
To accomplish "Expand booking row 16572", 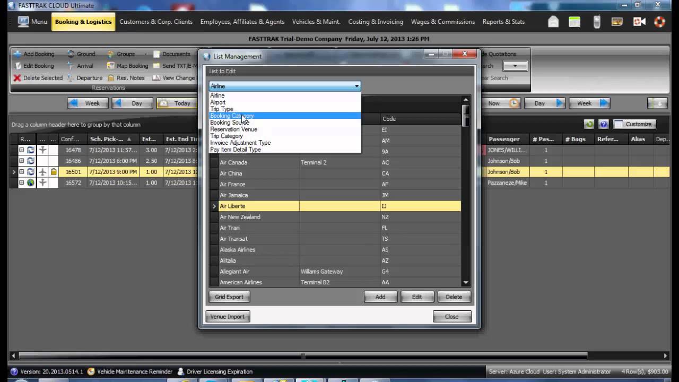I will [x=22, y=183].
